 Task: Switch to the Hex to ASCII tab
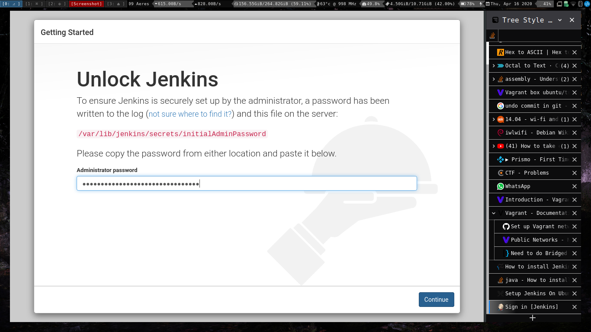click(534, 52)
